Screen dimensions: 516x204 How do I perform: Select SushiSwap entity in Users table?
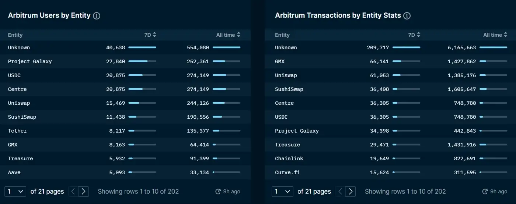pos(22,117)
